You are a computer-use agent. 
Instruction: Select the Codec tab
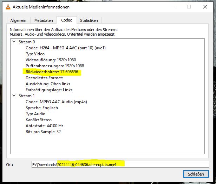[x=66, y=20]
